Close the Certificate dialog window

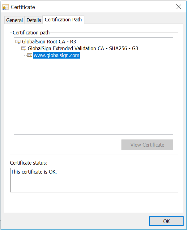tap(178, 7)
